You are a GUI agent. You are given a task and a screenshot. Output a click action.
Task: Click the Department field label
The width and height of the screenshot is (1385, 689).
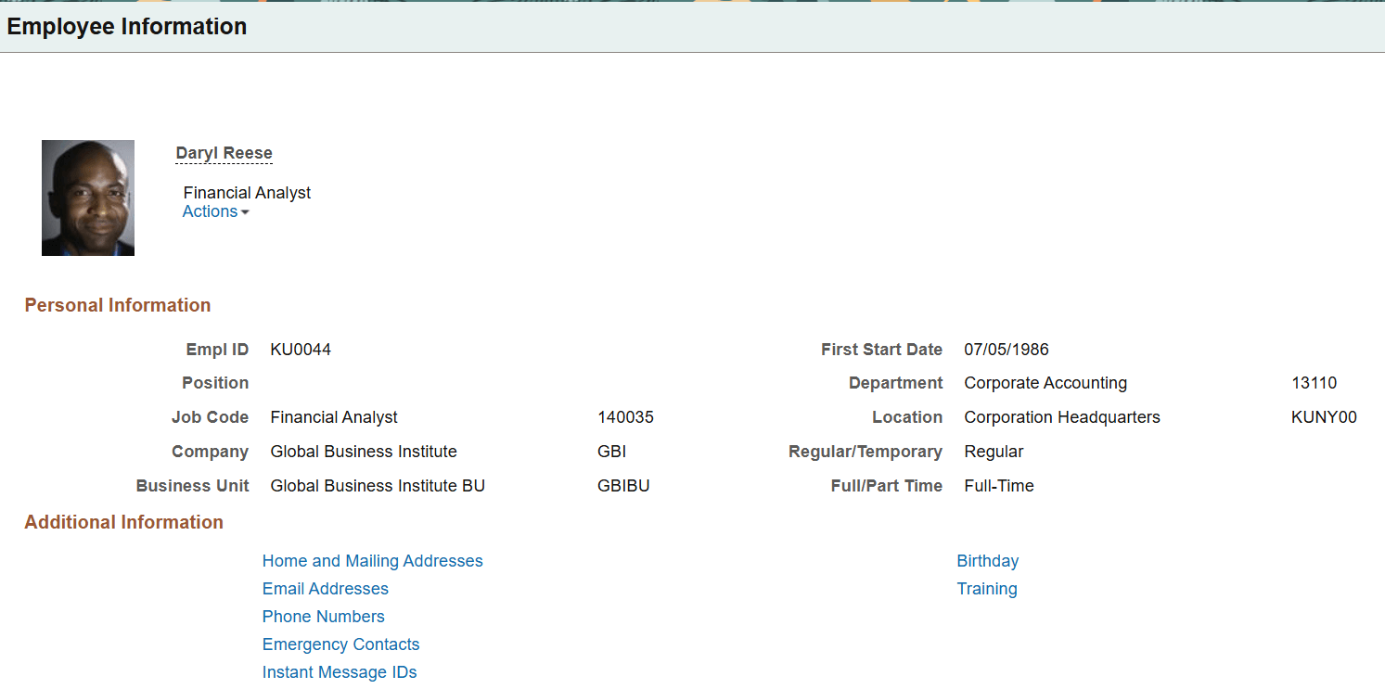point(895,383)
